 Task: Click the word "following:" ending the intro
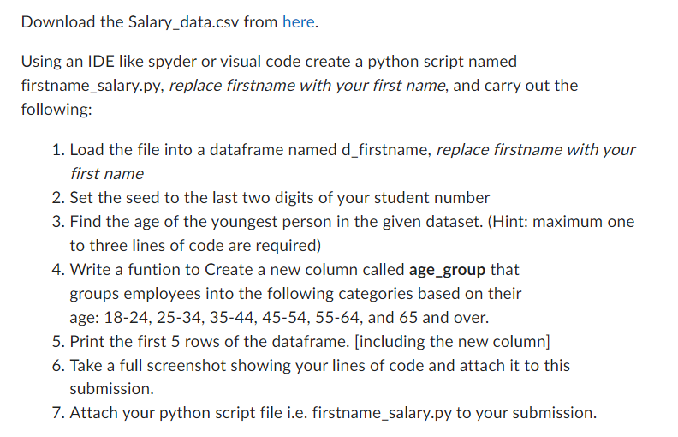(x=56, y=111)
